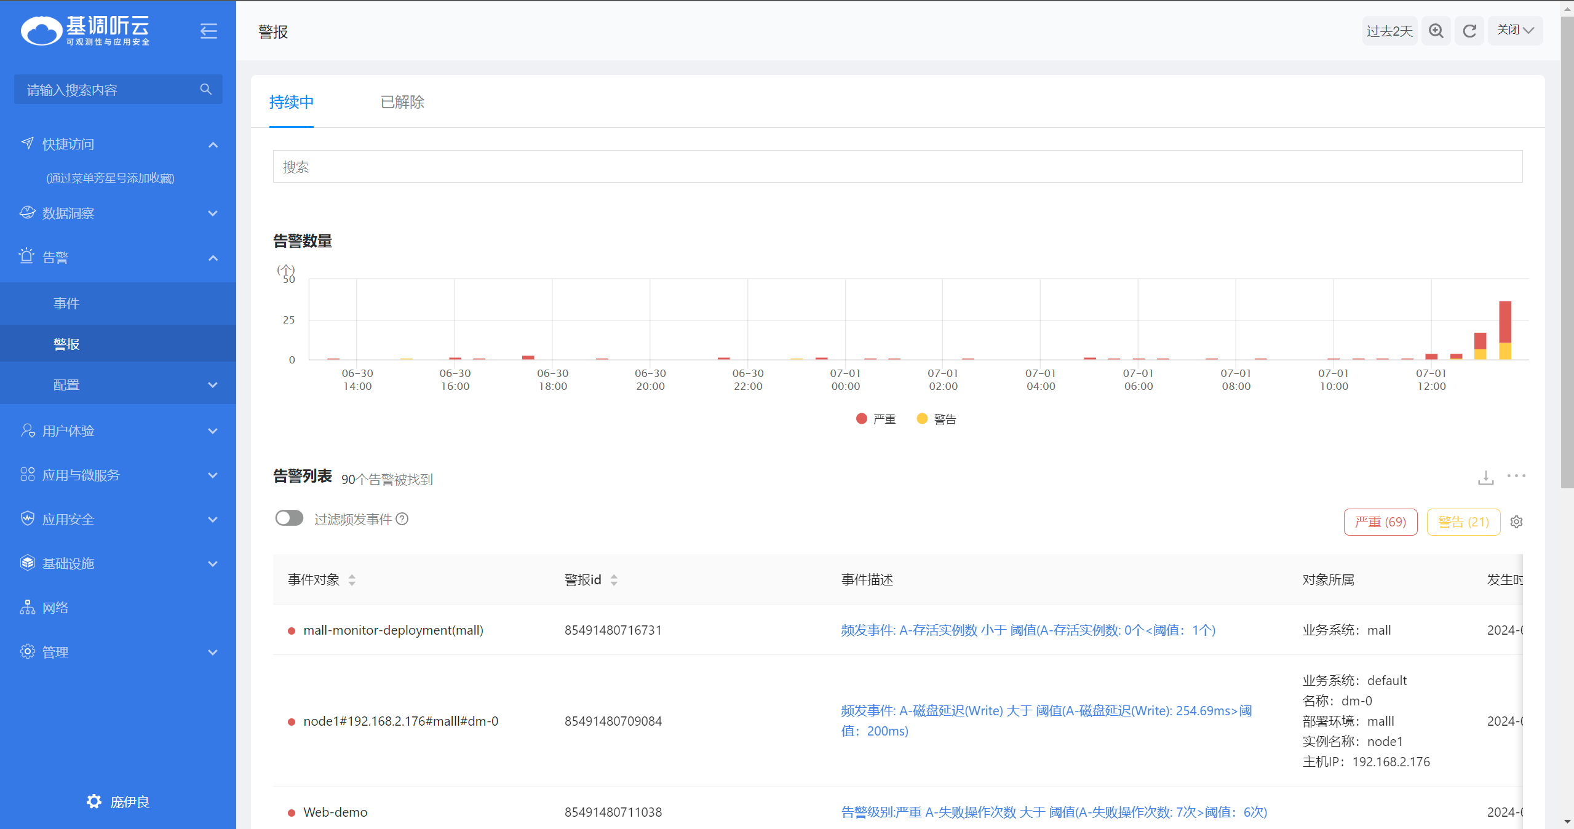The height and width of the screenshot is (829, 1574).
Task: Click the page vertical scrollbar
Action: pos(1567,252)
